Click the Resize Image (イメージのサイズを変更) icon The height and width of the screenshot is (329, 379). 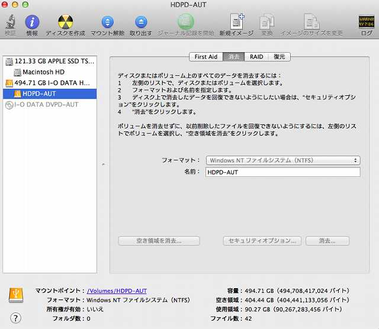pyautogui.click(x=311, y=22)
